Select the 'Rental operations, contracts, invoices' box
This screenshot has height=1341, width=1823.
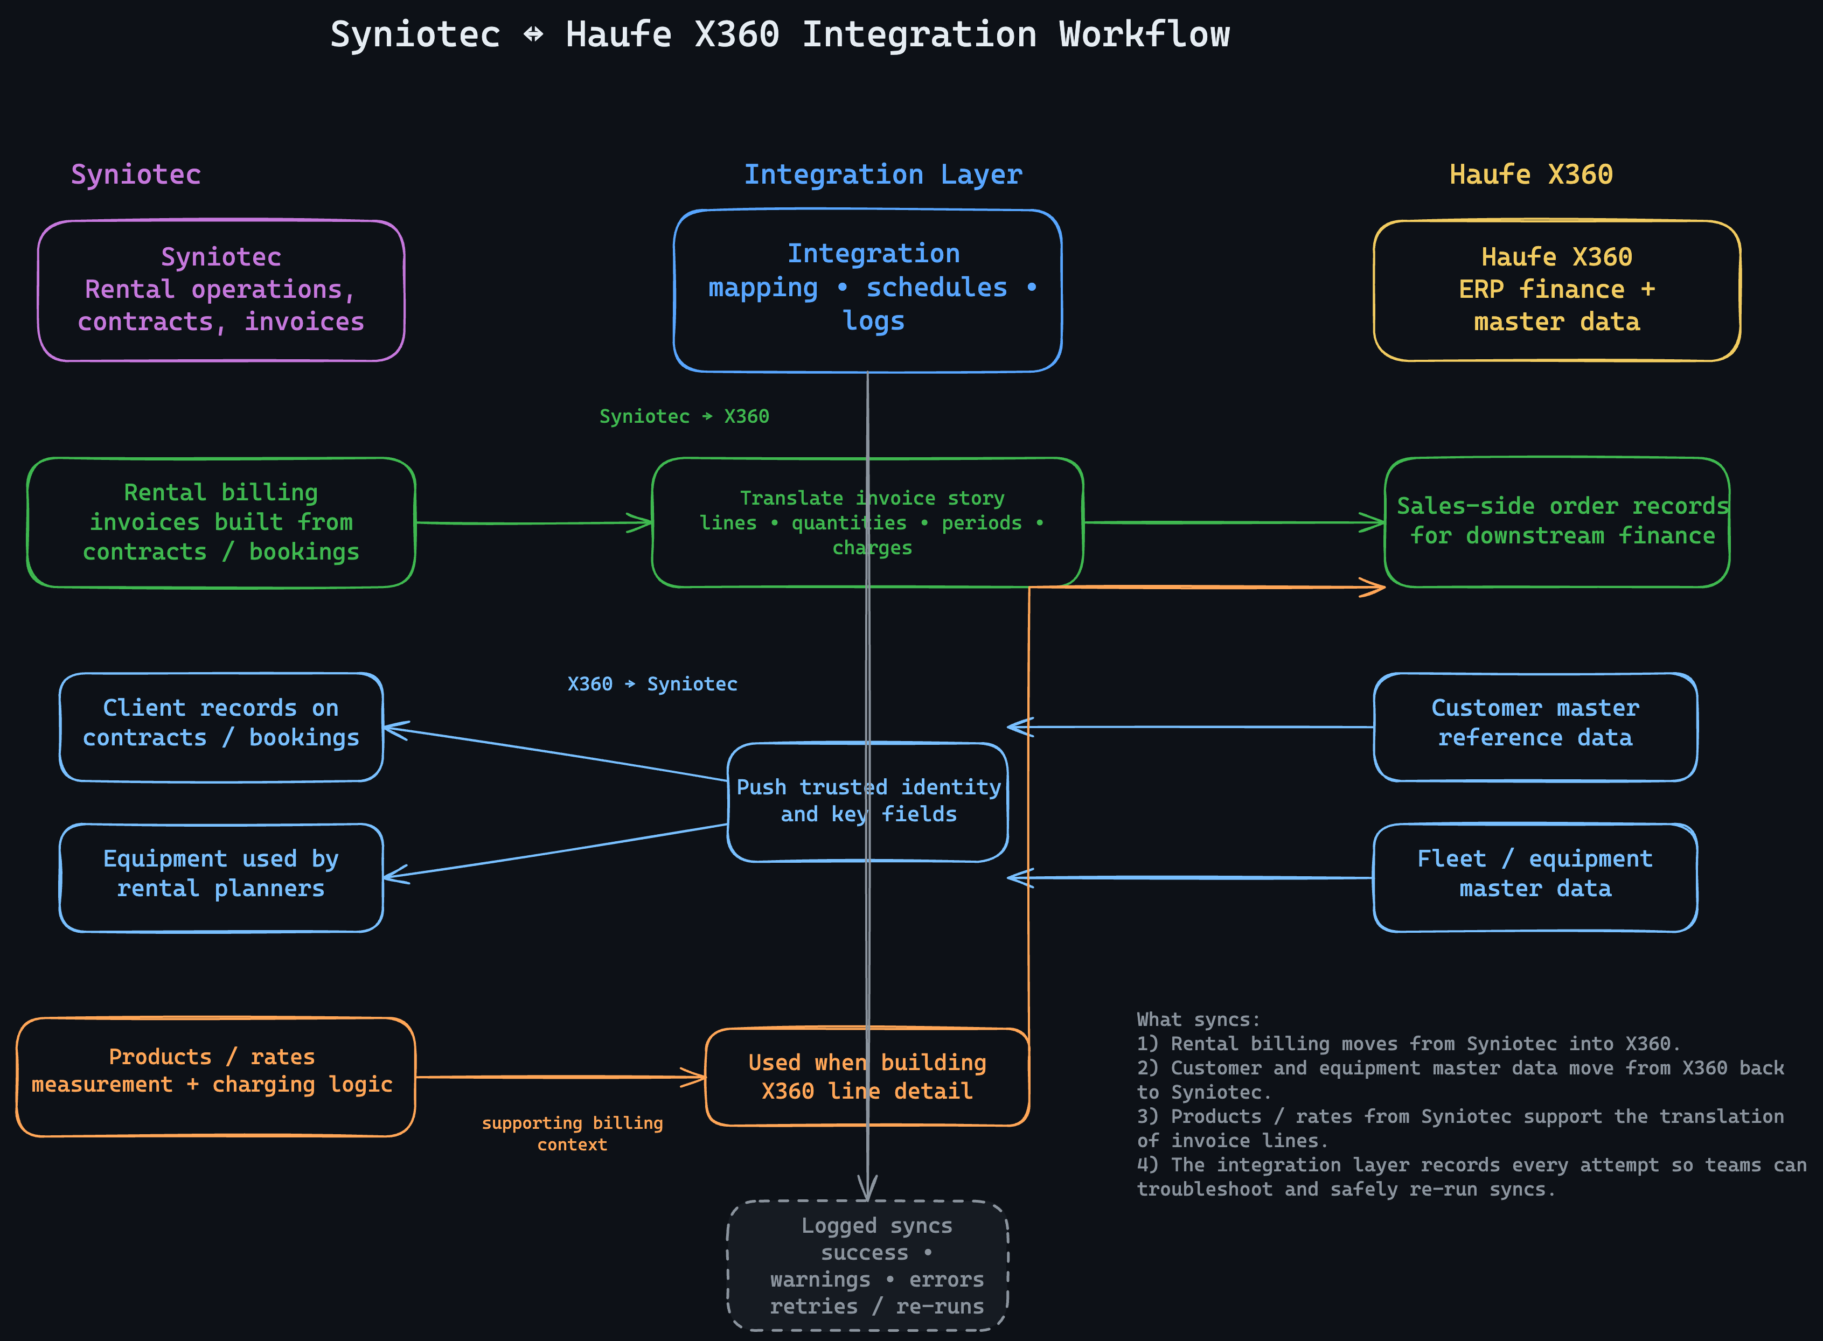(221, 291)
